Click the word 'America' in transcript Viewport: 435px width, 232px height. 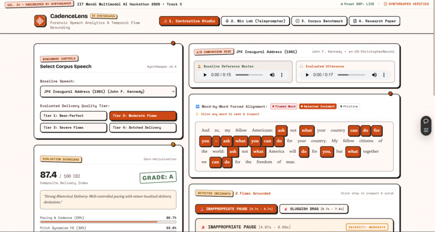276,152
